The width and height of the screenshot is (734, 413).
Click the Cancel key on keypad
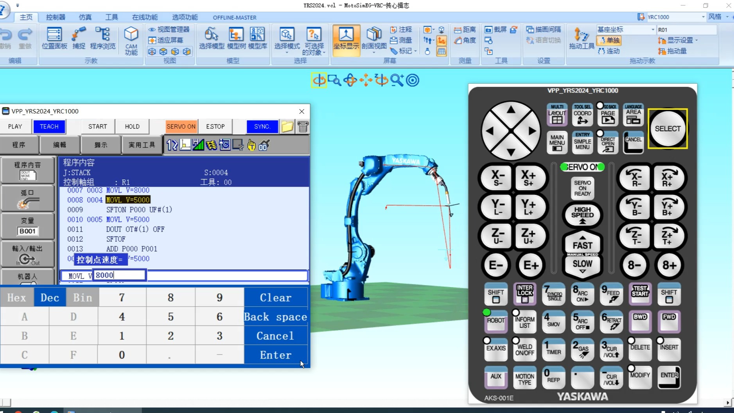[276, 336]
